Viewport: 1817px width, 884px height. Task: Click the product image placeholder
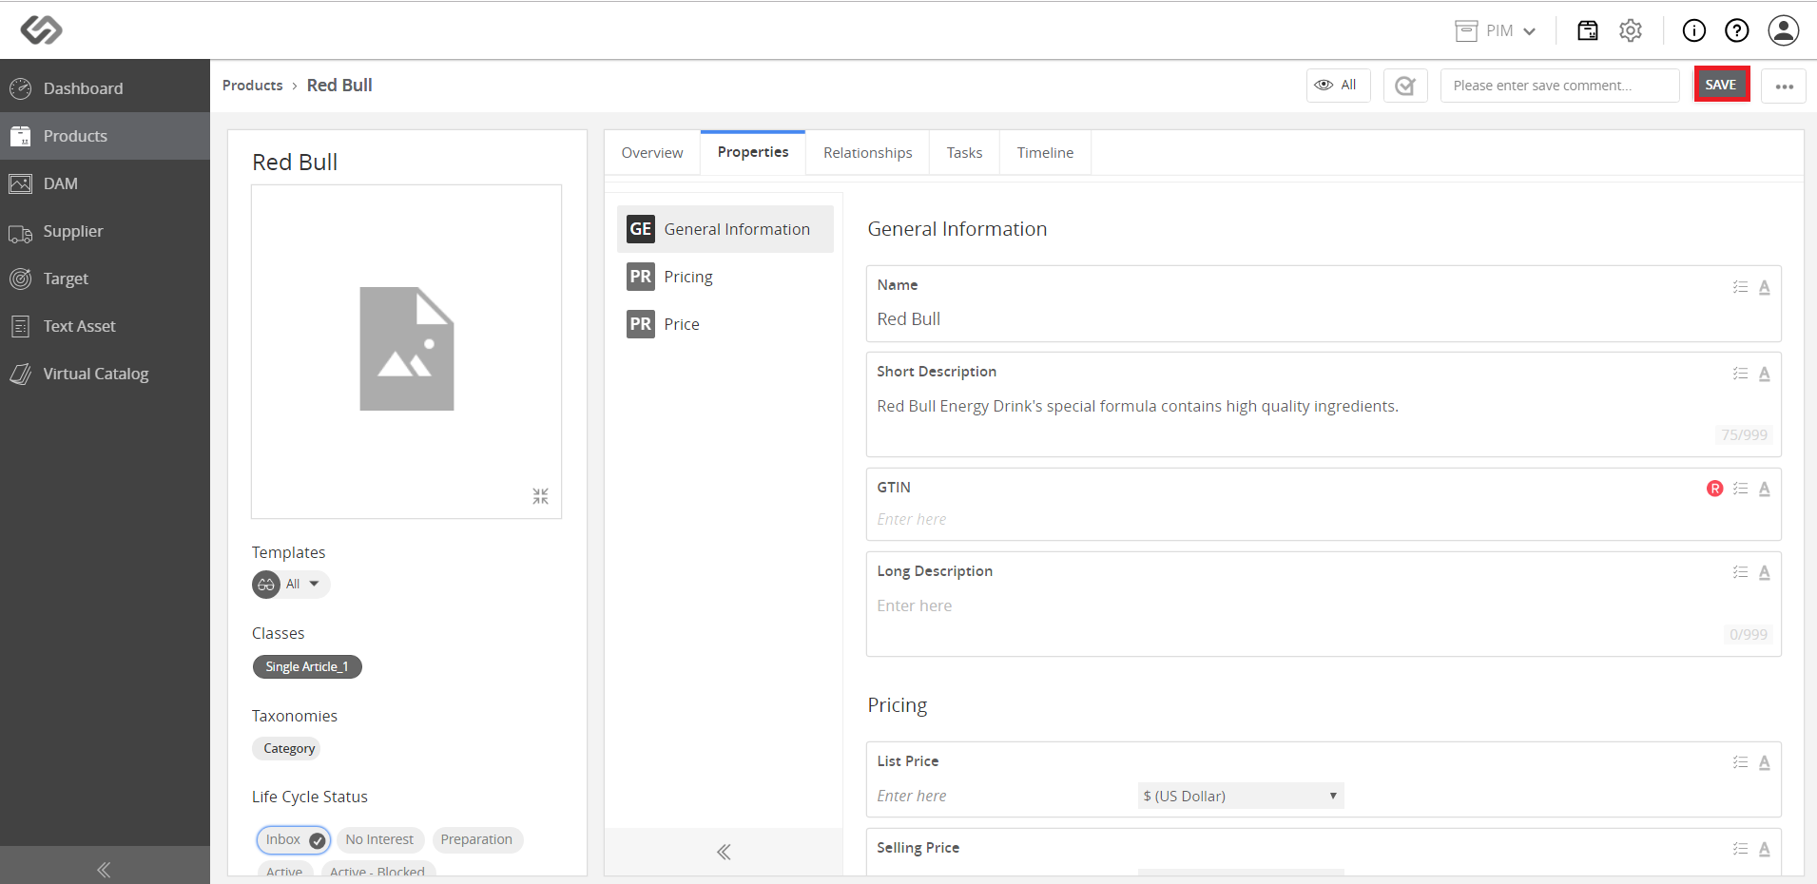(x=407, y=349)
